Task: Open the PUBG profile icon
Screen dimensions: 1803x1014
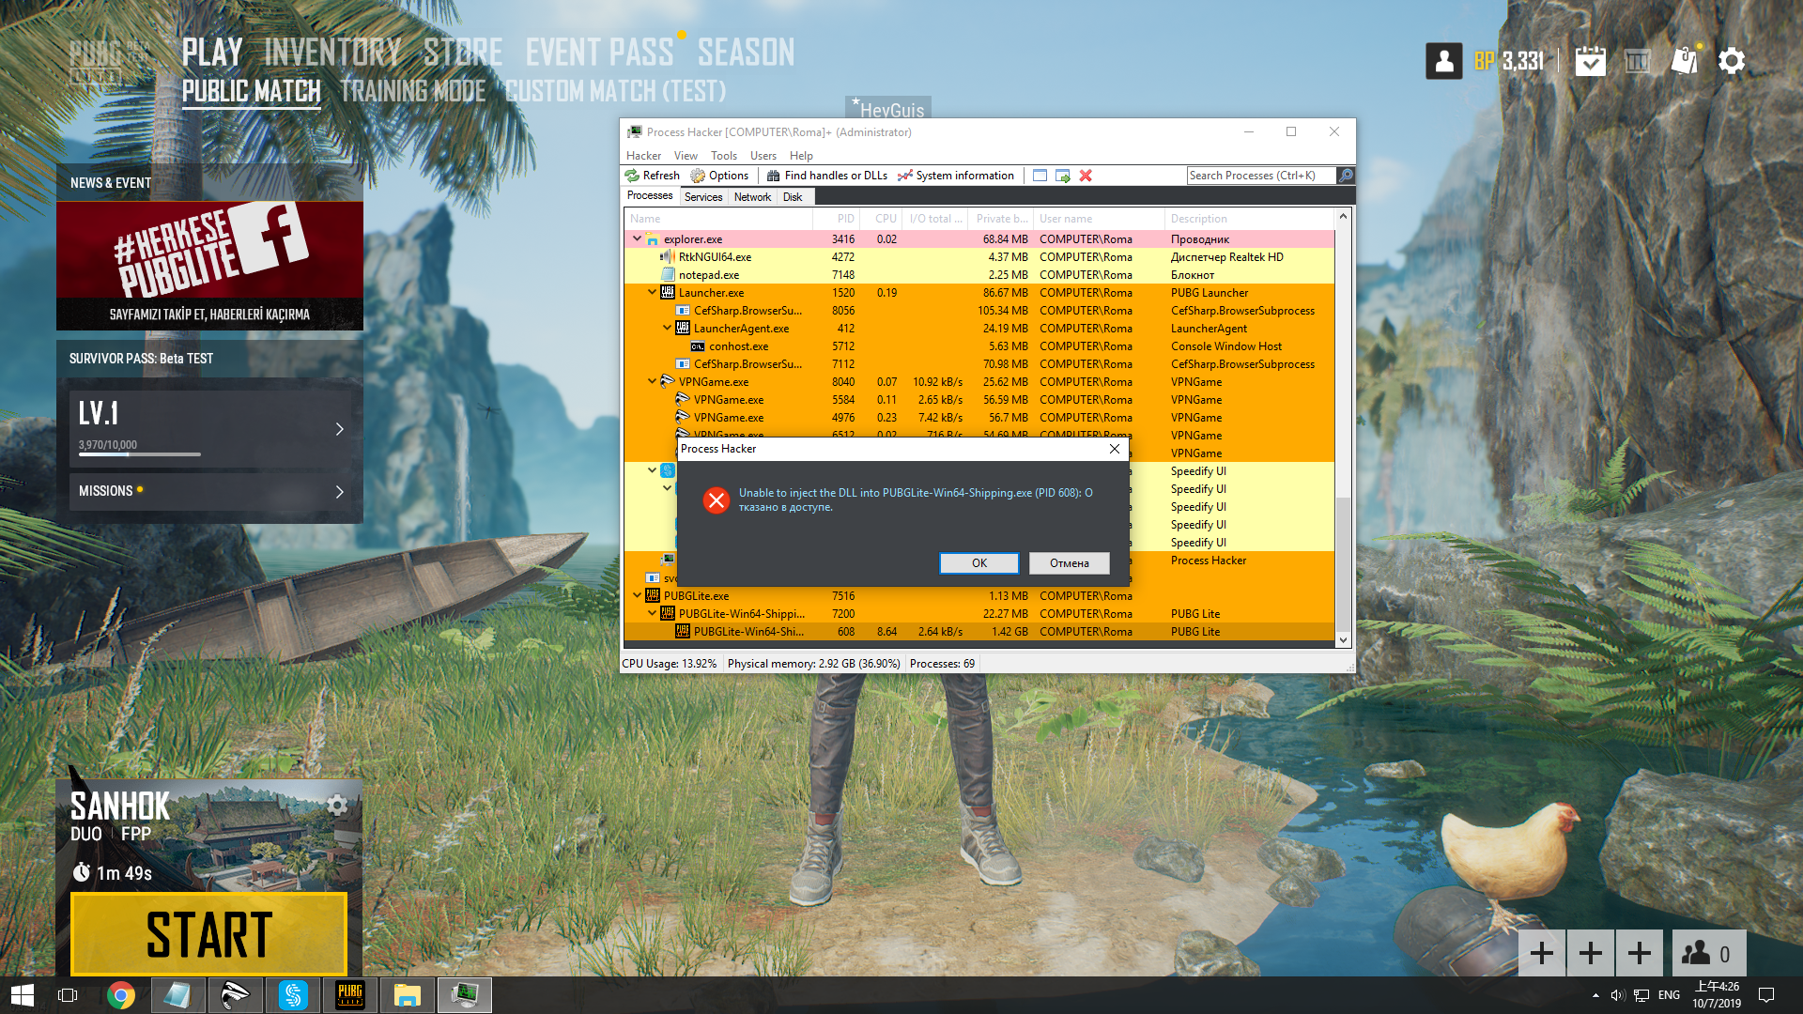Action: (1444, 61)
